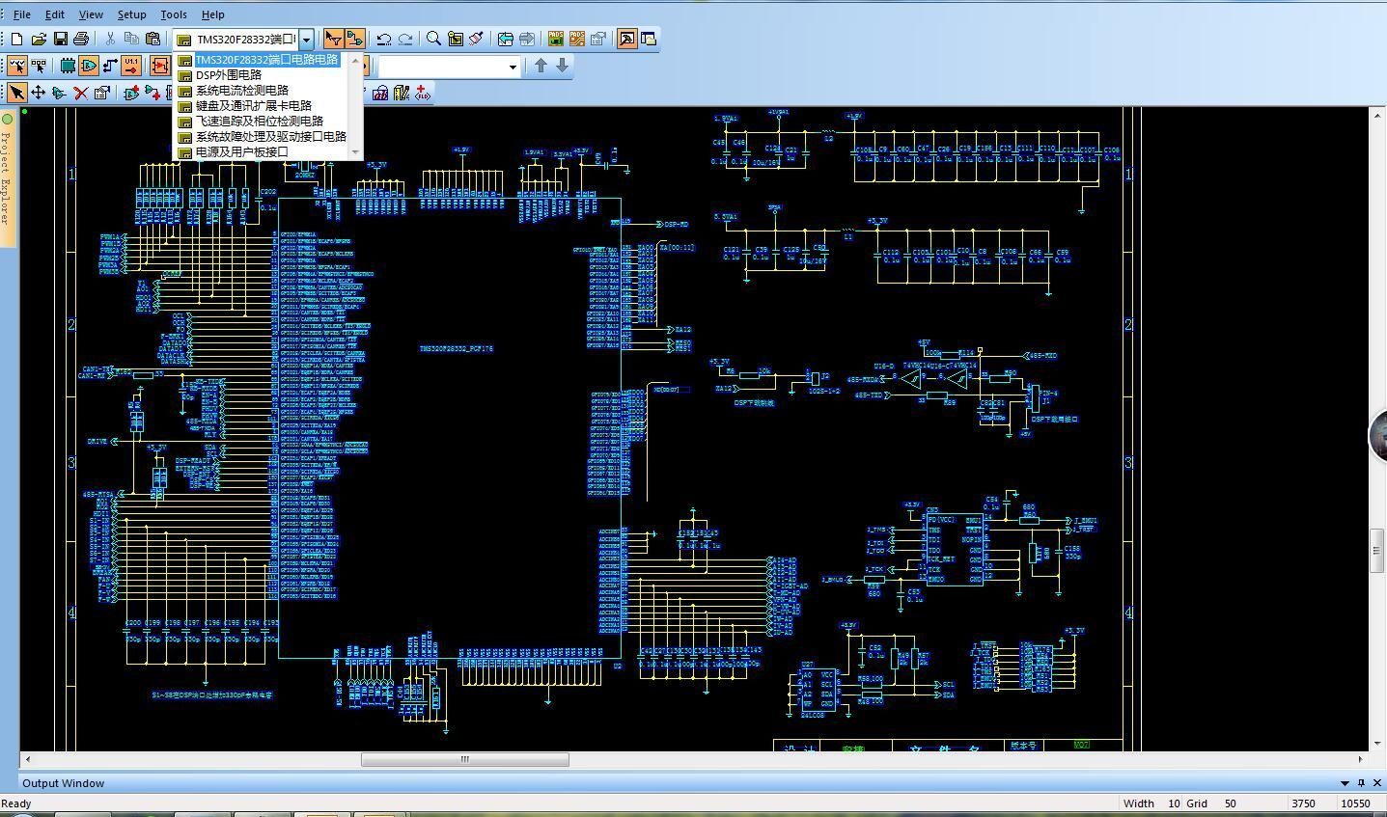The height and width of the screenshot is (817, 1387).
Task: Click the Print icon in toolbar
Action: pos(81,40)
